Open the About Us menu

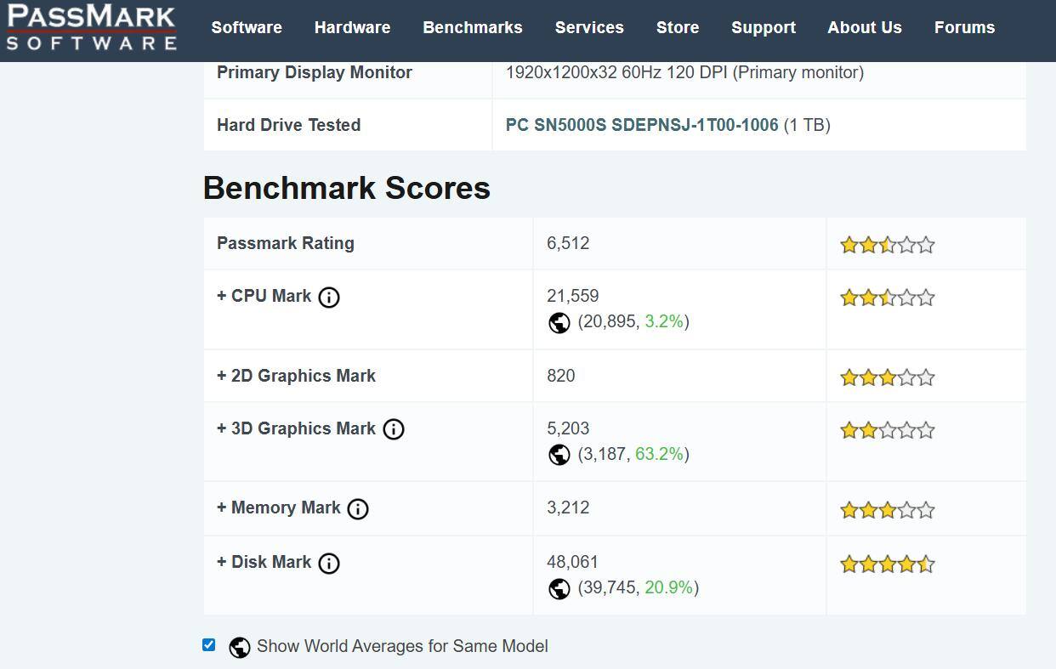(x=865, y=27)
